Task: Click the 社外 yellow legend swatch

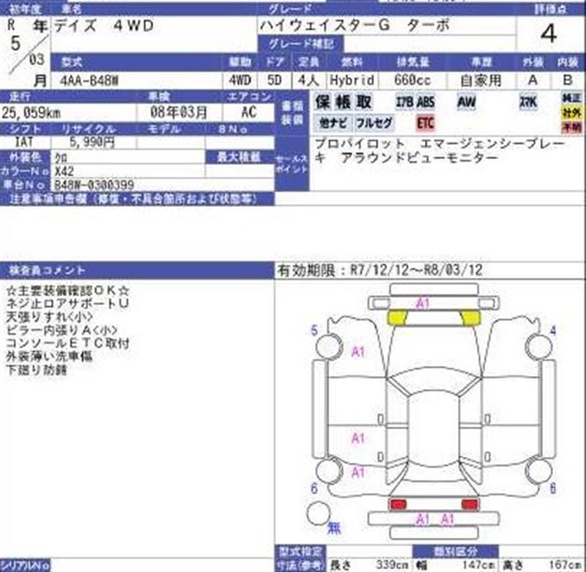Action: 572,113
